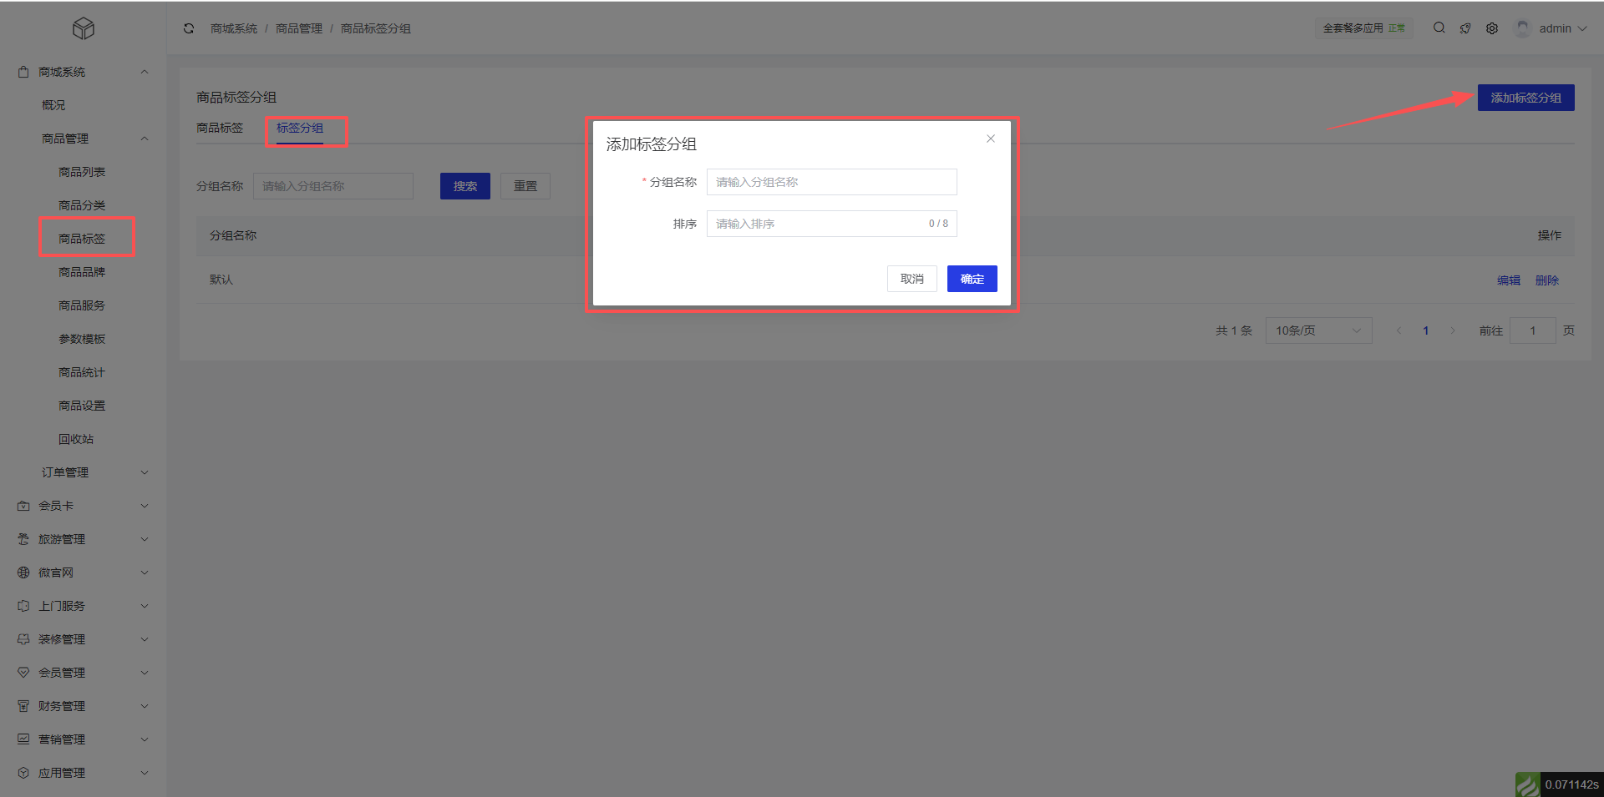1604x797 pixels.
Task: Click 商品管理 in the breadcrumb
Action: (x=299, y=28)
